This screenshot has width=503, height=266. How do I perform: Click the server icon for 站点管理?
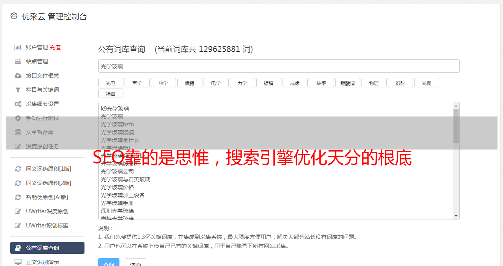tap(18, 61)
